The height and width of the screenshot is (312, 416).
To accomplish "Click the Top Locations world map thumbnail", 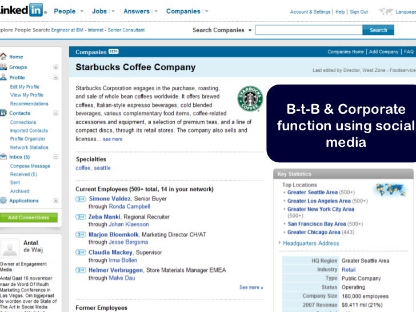I will (x=391, y=190).
